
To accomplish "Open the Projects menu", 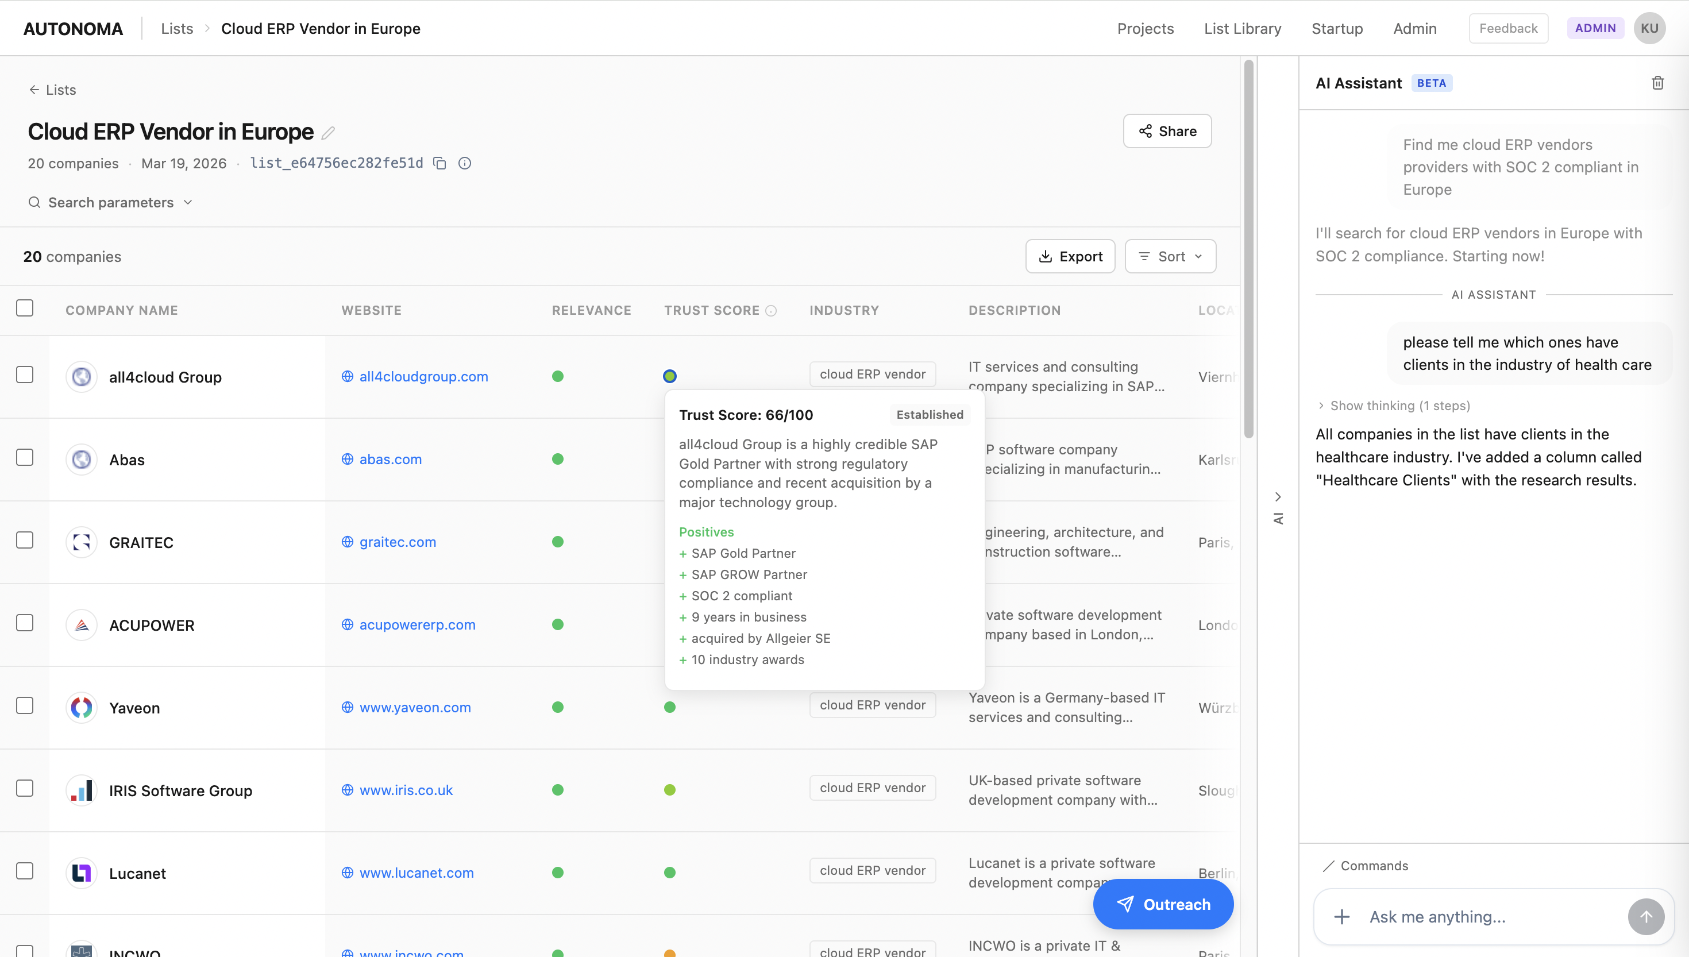I will (x=1145, y=28).
